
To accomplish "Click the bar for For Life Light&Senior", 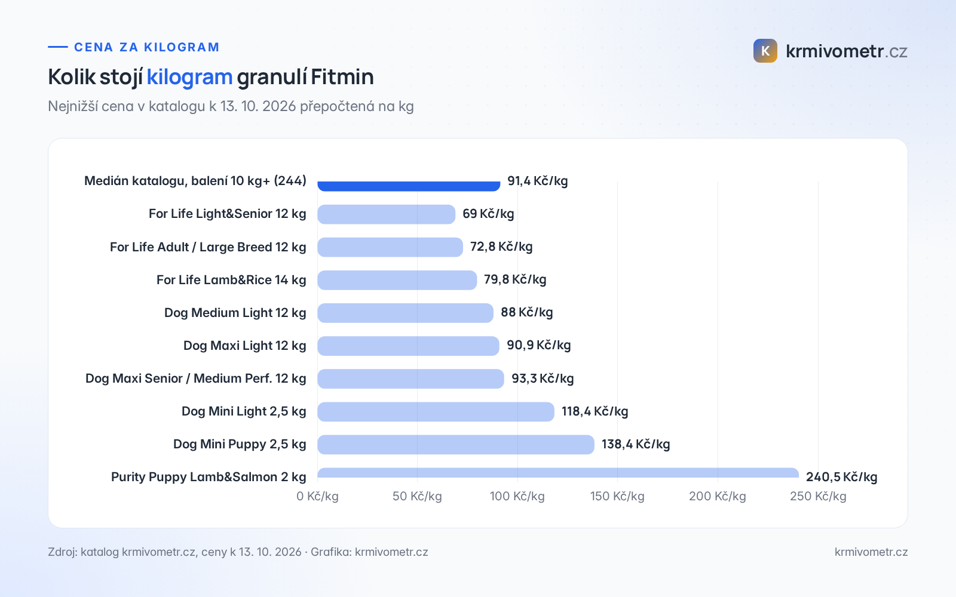I will pos(386,214).
